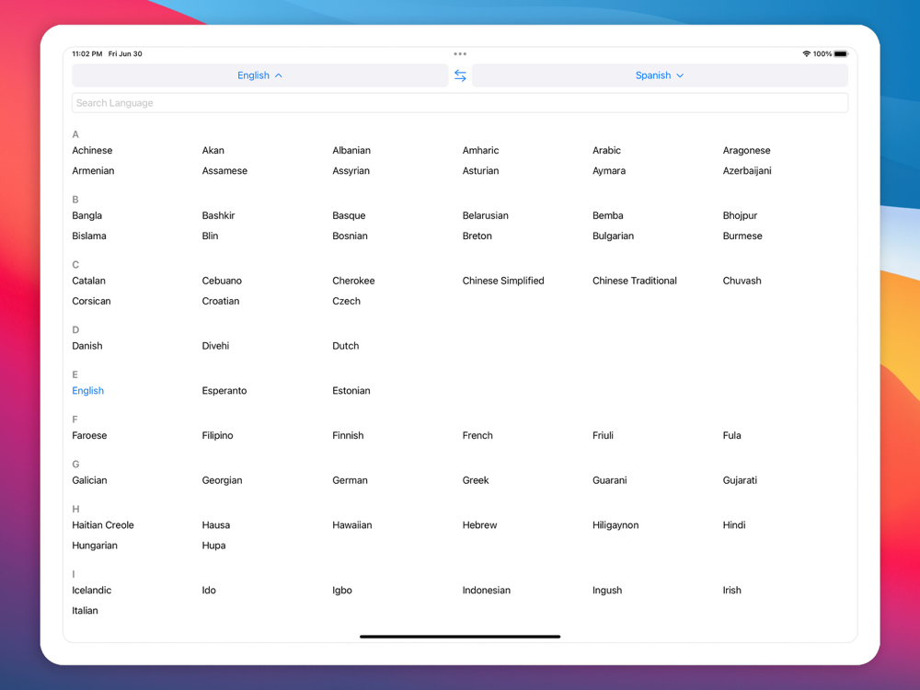The image size is (920, 690).
Task: Select Cherokee language
Action: coord(353,281)
